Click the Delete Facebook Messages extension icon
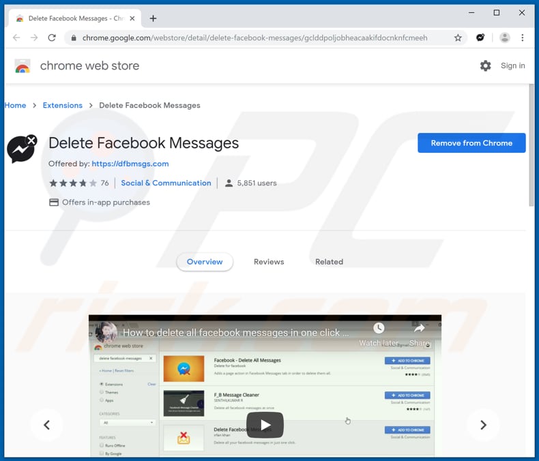Image resolution: width=539 pixels, height=461 pixels. coord(22,149)
